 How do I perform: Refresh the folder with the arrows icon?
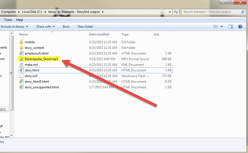pos(176,12)
